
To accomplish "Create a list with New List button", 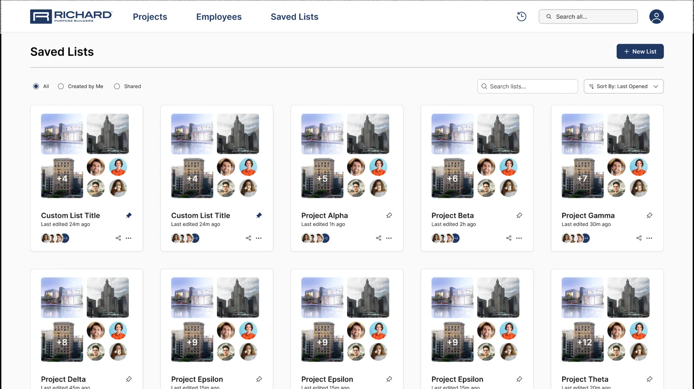I will 640,52.
